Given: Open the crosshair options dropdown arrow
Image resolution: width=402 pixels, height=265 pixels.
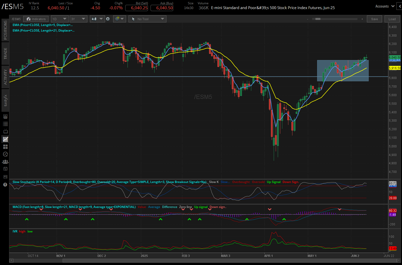Looking at the screenshot, I should point(122,19).
